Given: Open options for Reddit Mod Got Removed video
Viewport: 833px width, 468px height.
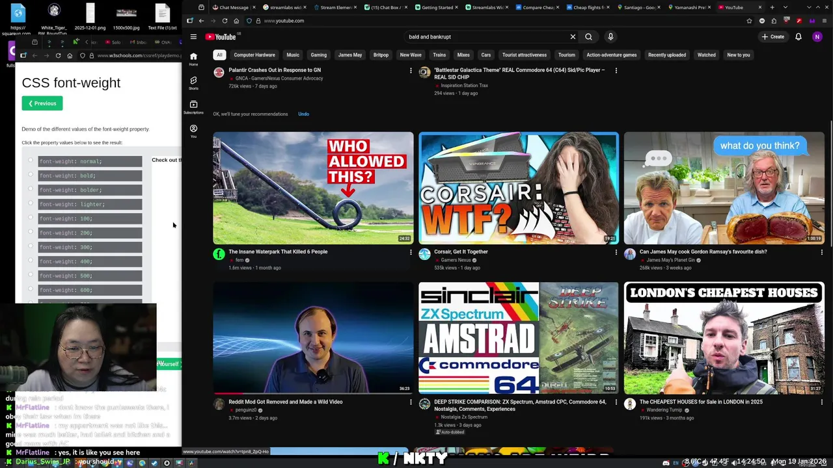Looking at the screenshot, I should pyautogui.click(x=411, y=402).
